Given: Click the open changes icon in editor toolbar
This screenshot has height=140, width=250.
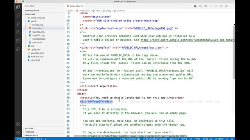Looking at the screenshot, I should pyautogui.click(x=200, y=6).
